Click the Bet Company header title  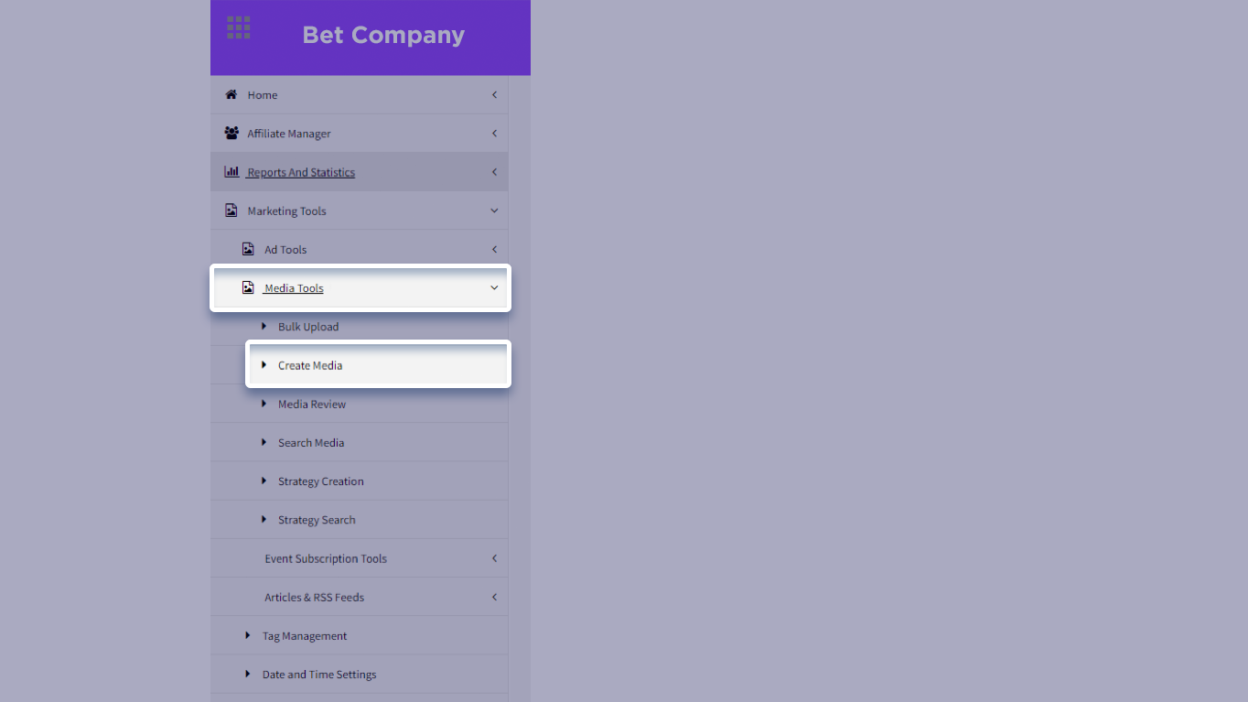pos(383,35)
